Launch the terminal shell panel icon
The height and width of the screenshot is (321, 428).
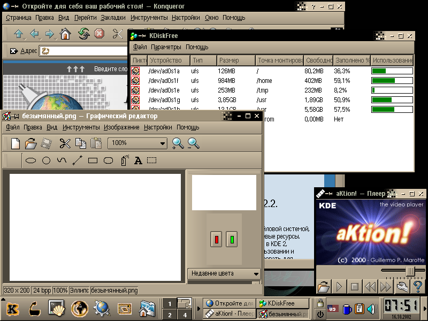57,309
